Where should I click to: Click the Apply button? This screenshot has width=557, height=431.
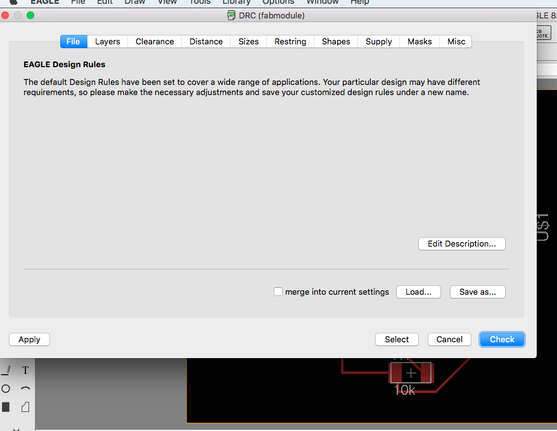coord(30,339)
